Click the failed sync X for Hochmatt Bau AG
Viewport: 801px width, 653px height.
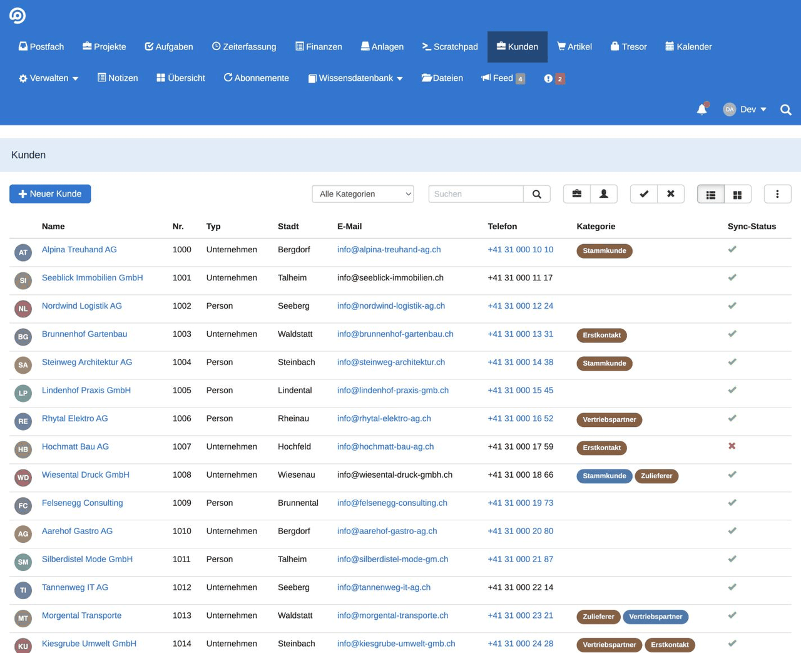pyautogui.click(x=732, y=446)
